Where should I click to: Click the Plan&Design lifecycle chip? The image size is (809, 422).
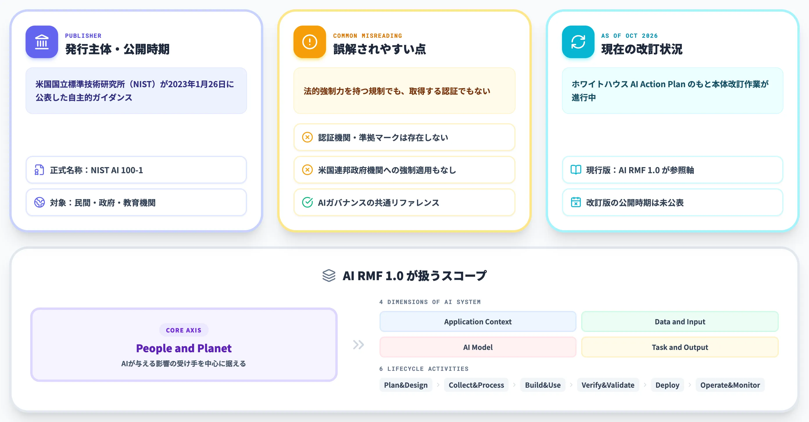(x=406, y=385)
